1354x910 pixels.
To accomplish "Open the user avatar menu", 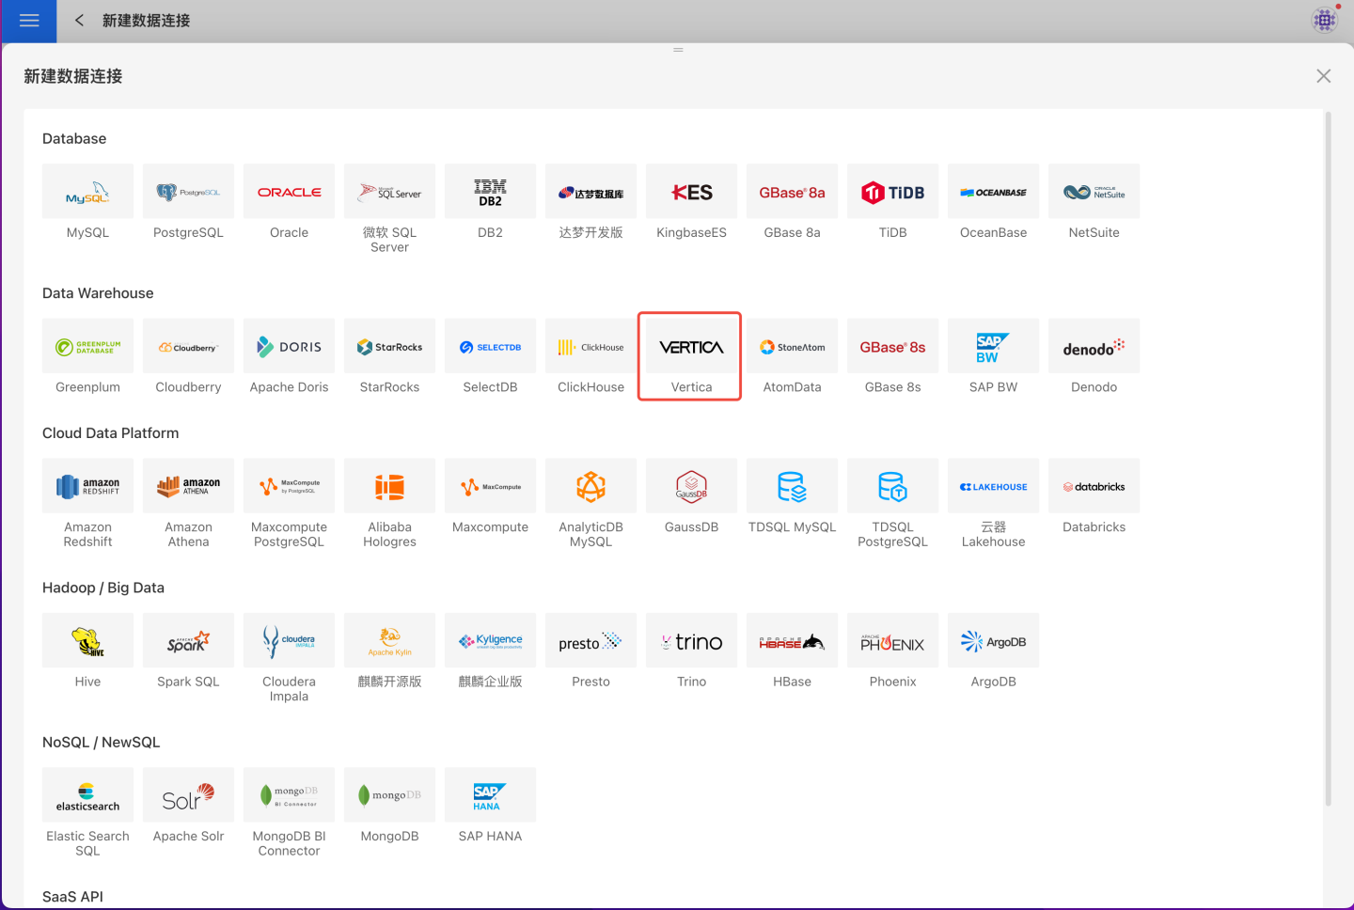I will pos(1325,20).
